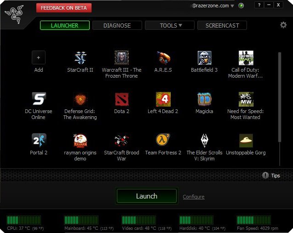
Task: Select Team Fortress 2 icon
Action: point(163,141)
